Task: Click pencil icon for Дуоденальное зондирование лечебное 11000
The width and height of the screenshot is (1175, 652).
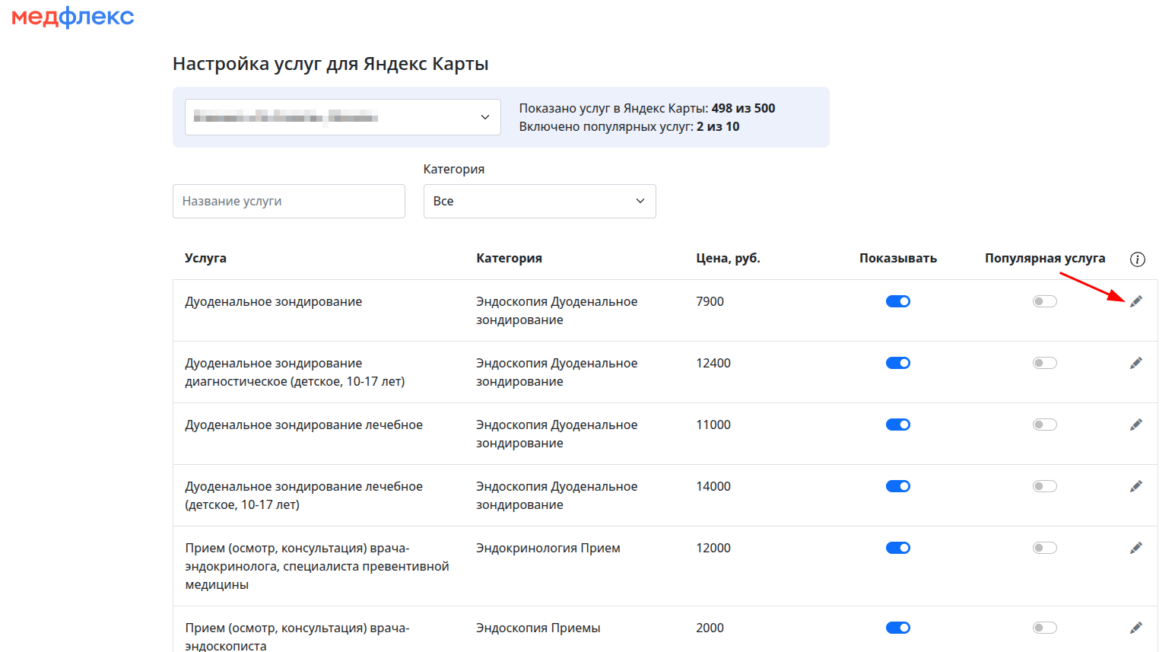Action: (1135, 425)
